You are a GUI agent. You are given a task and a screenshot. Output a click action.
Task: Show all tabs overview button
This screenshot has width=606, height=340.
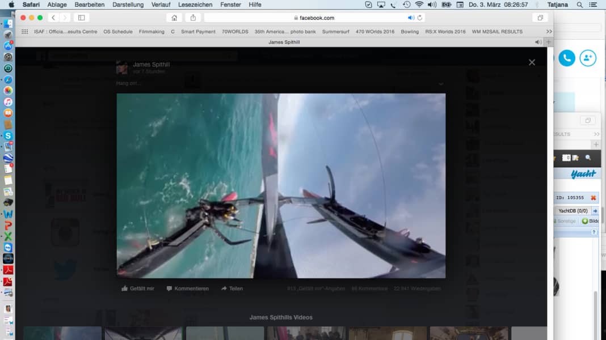540,18
